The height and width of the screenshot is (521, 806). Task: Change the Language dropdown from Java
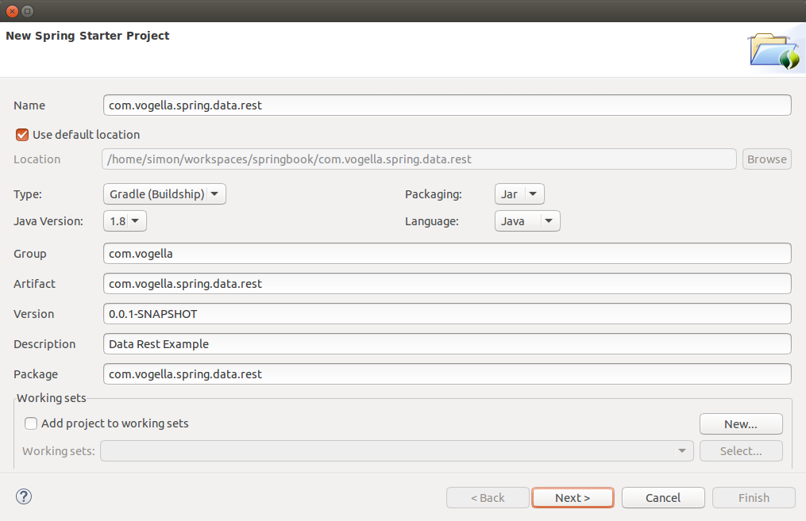pos(527,221)
